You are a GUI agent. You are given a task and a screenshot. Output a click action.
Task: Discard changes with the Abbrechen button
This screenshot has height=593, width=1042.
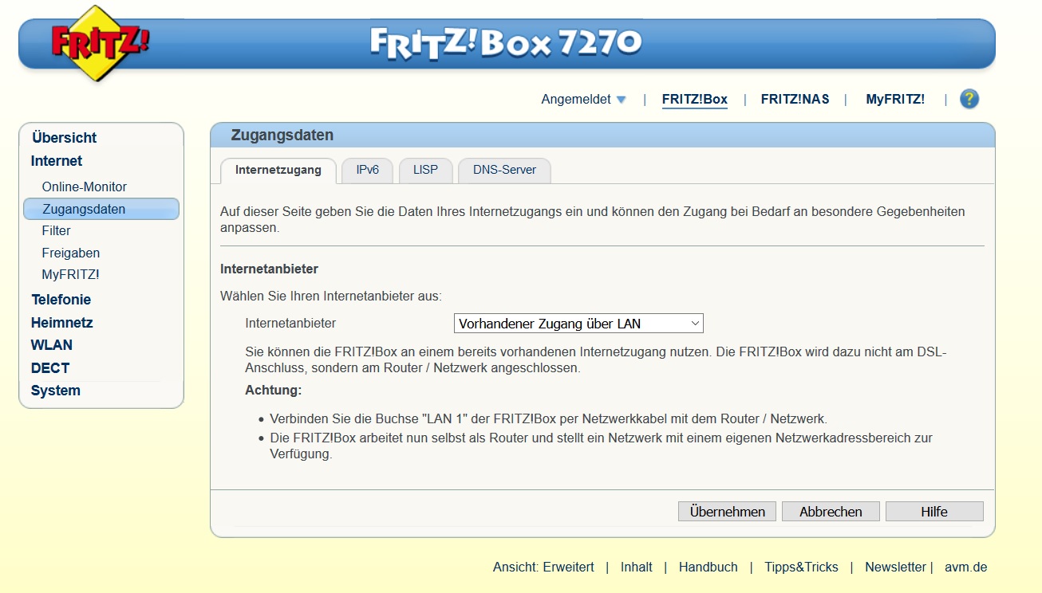(x=831, y=512)
